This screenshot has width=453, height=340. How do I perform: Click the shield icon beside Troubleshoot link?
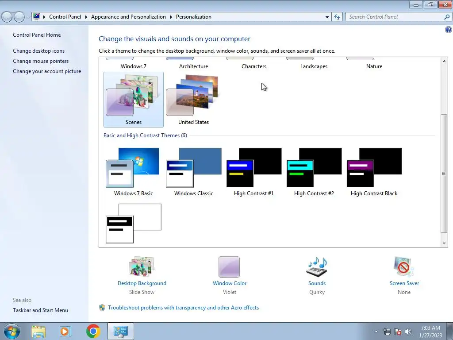[102, 308]
